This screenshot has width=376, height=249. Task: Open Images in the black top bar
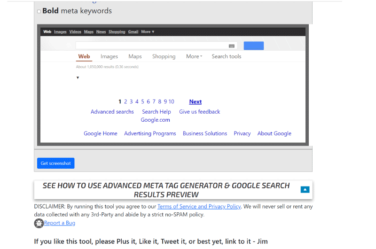(60, 31)
